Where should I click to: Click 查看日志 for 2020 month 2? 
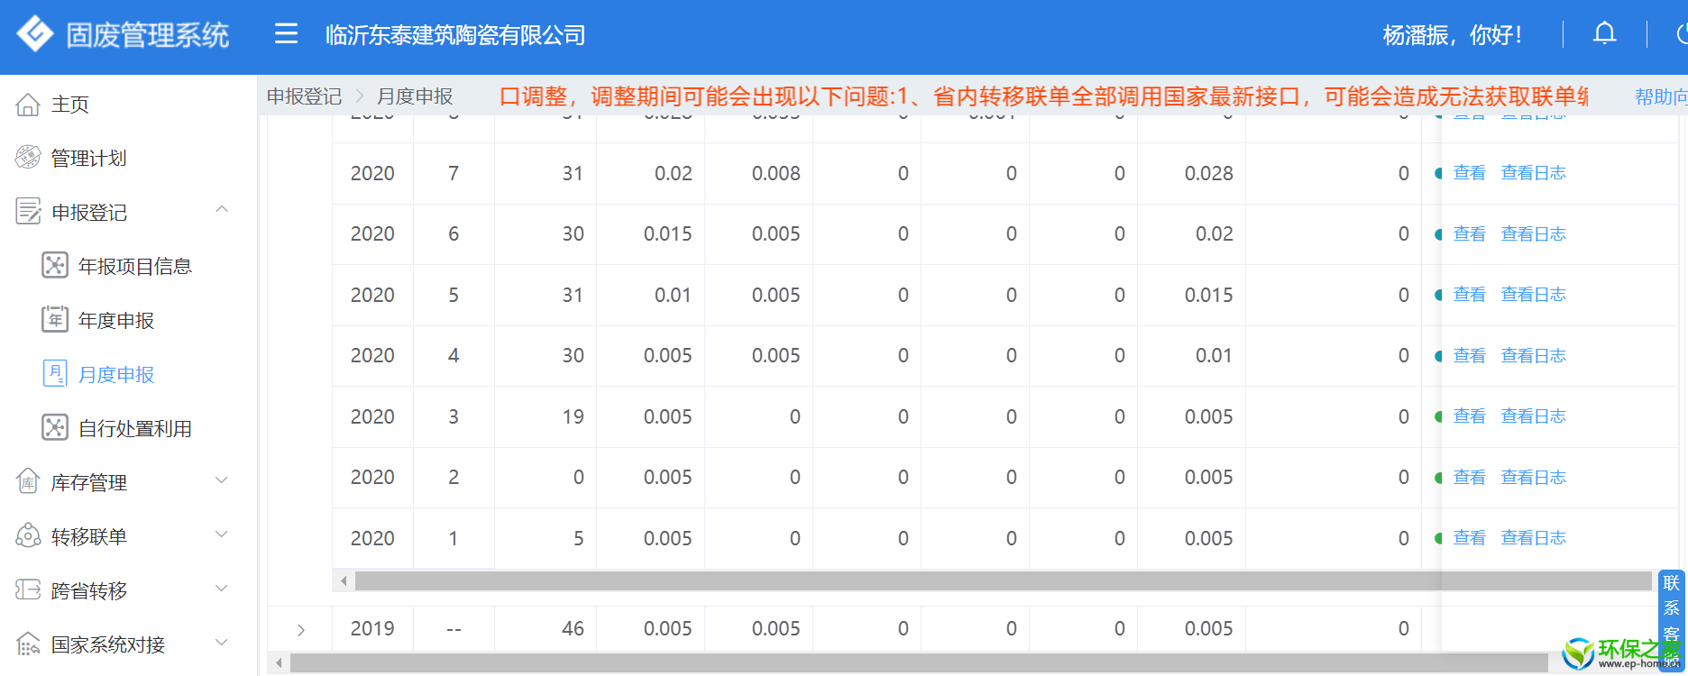(x=1533, y=478)
